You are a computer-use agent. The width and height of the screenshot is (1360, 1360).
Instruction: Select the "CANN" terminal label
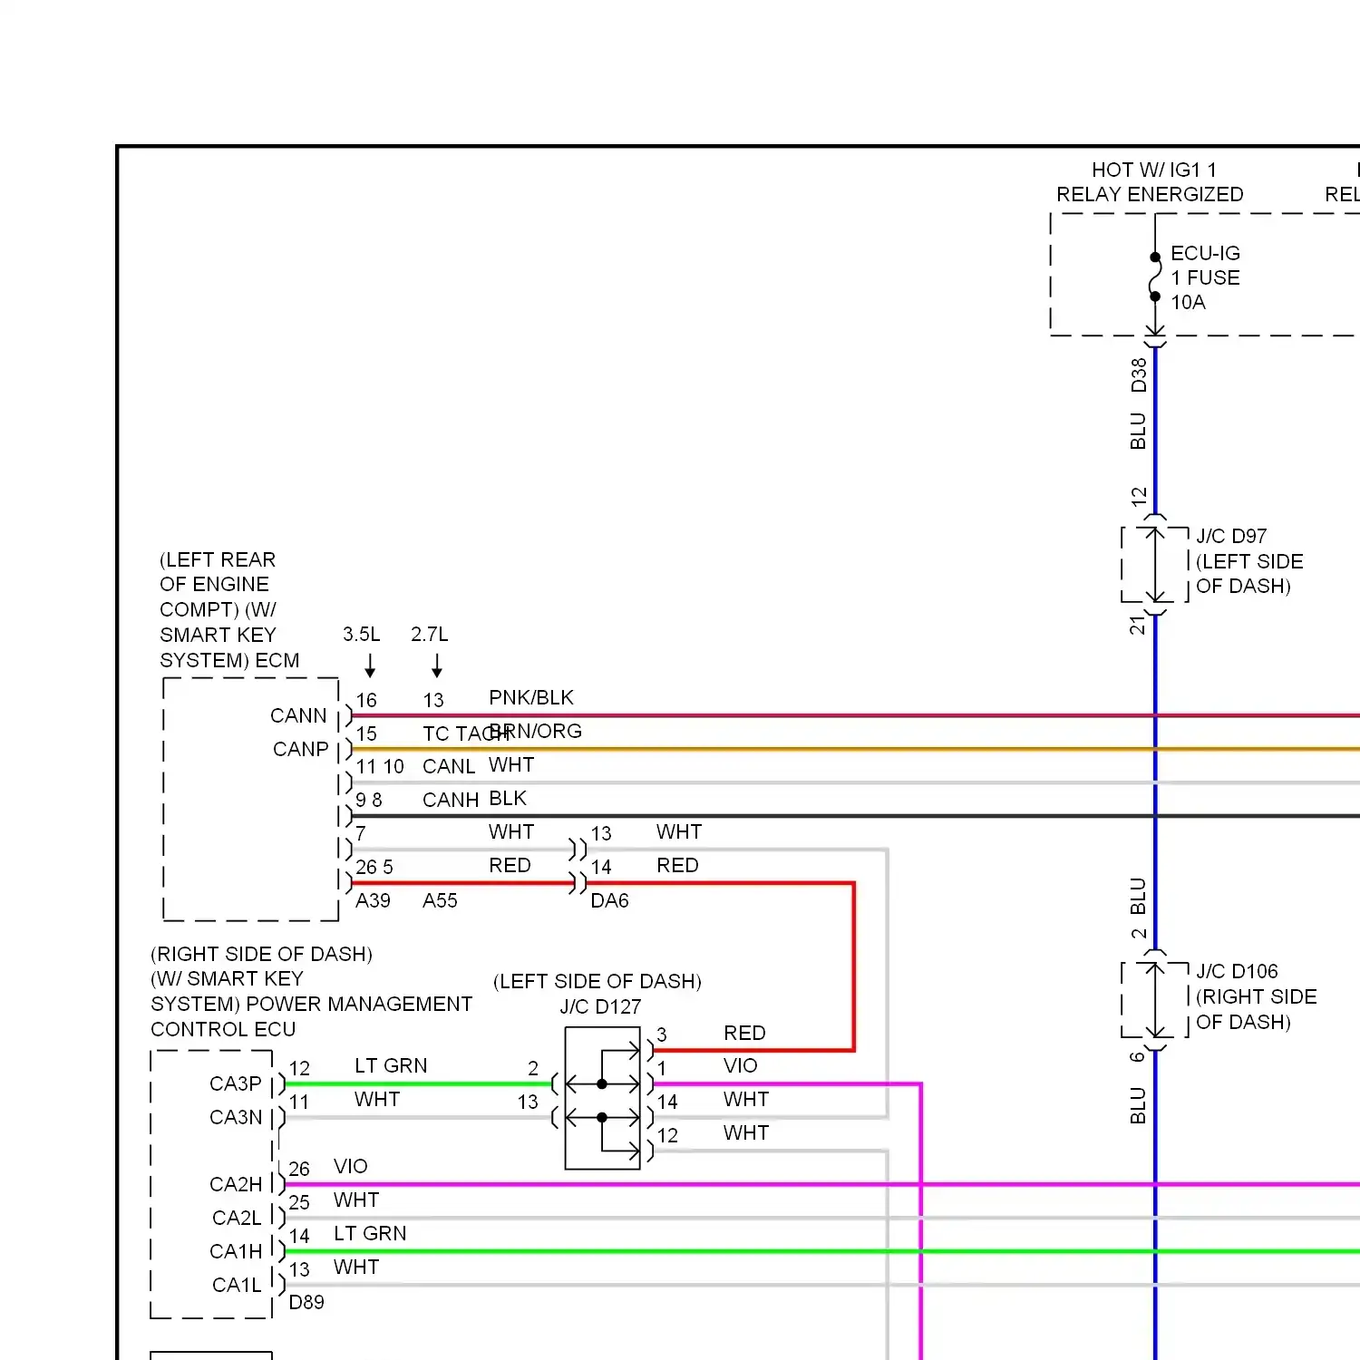pyautogui.click(x=298, y=715)
